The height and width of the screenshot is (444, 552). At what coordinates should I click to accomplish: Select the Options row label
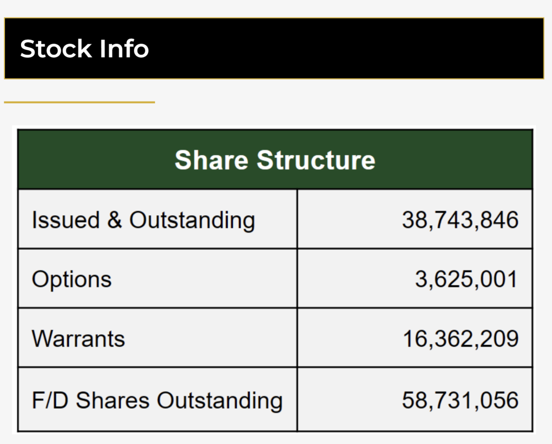click(71, 279)
